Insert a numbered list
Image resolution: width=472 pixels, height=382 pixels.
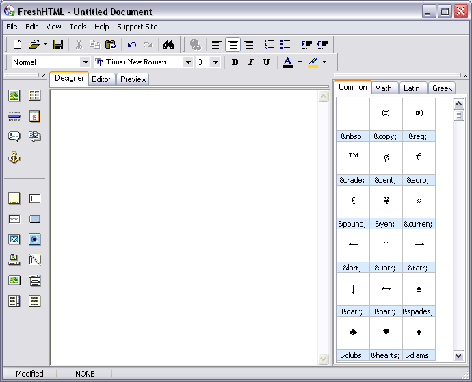click(270, 44)
